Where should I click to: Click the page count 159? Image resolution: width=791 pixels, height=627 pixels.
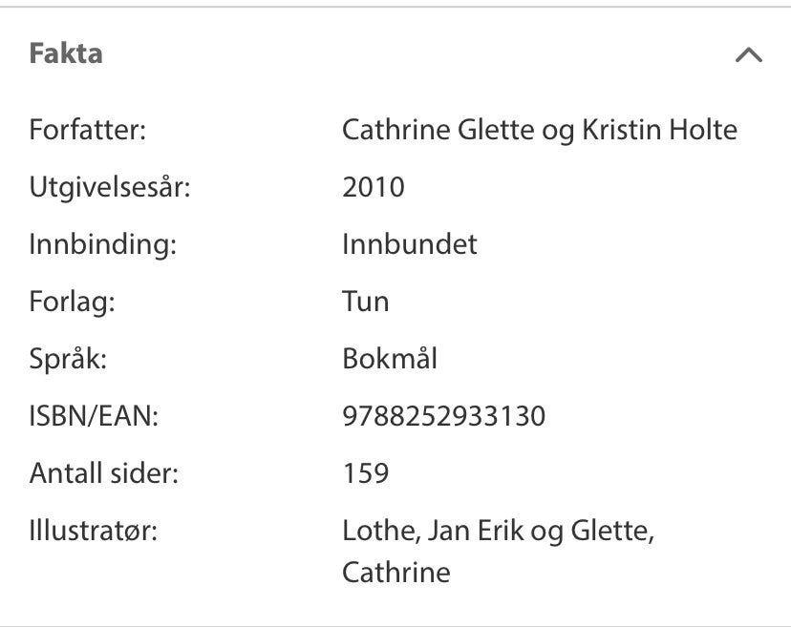pos(361,471)
